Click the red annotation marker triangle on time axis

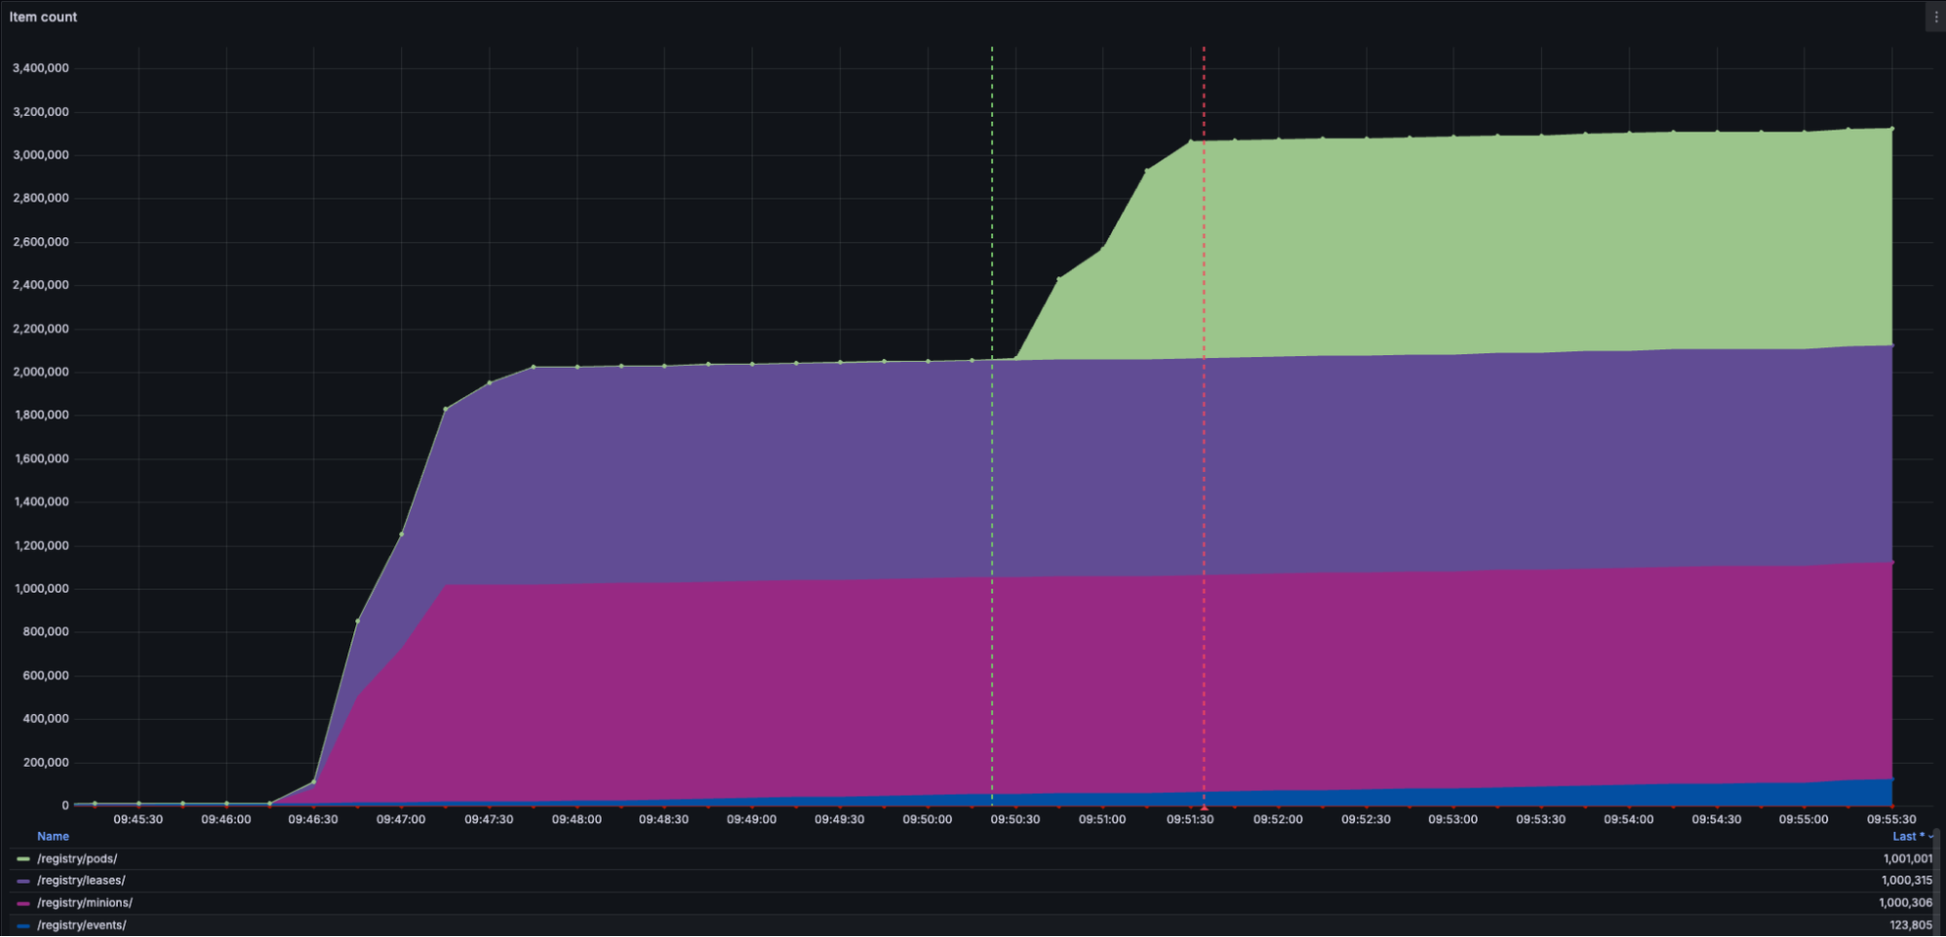(x=1203, y=807)
